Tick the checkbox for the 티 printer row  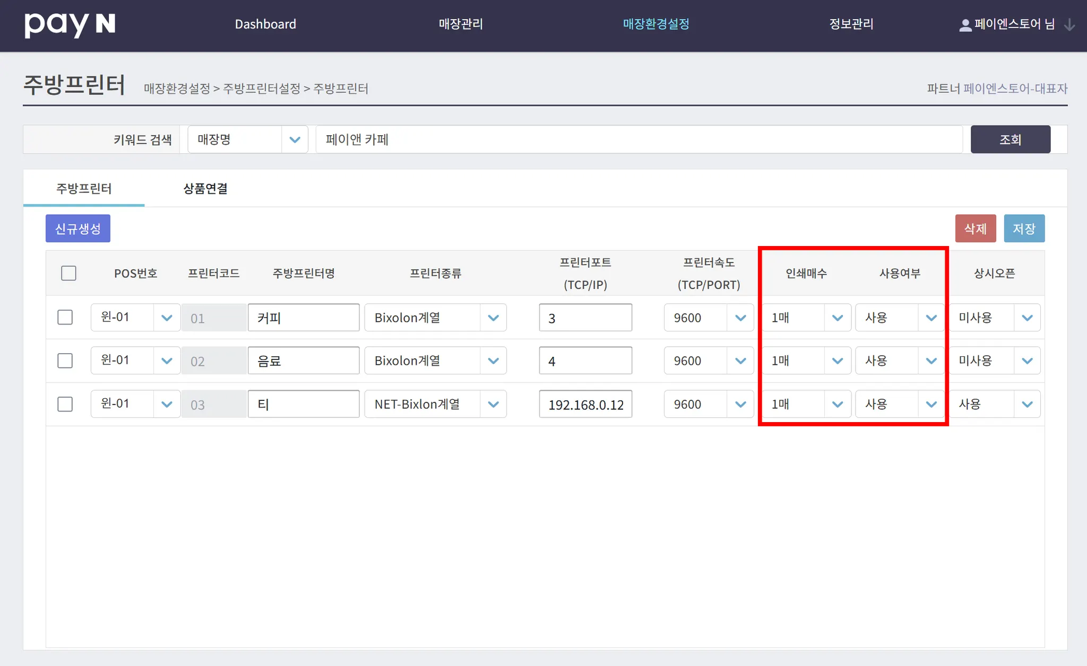coord(65,405)
